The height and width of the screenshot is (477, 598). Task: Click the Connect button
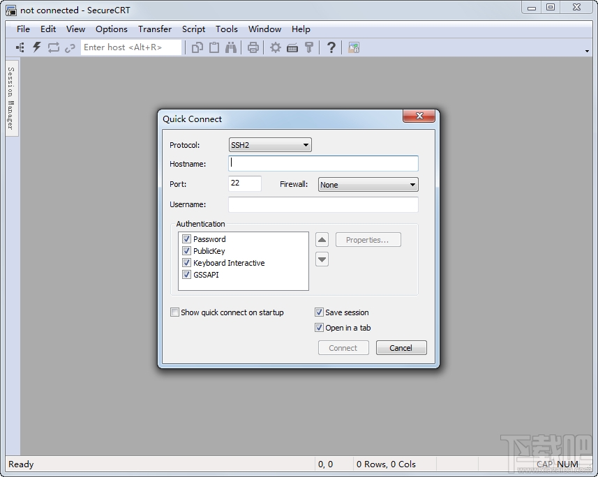pos(343,348)
